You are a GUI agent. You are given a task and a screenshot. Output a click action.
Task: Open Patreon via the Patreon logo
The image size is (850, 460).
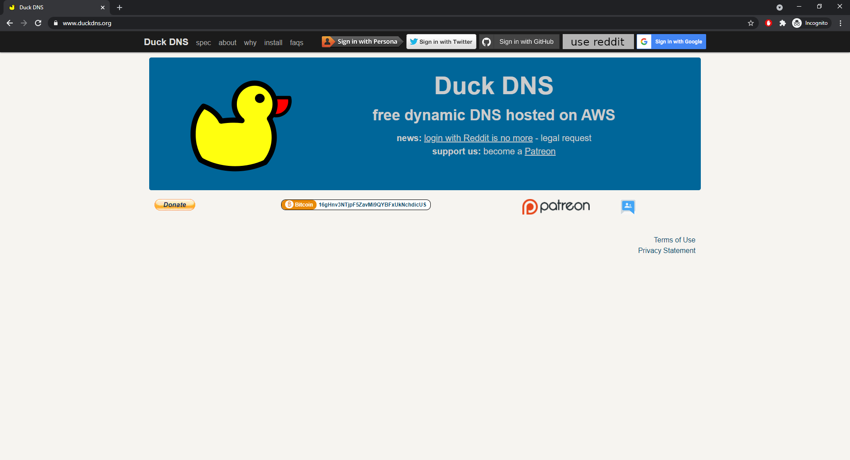(x=556, y=206)
